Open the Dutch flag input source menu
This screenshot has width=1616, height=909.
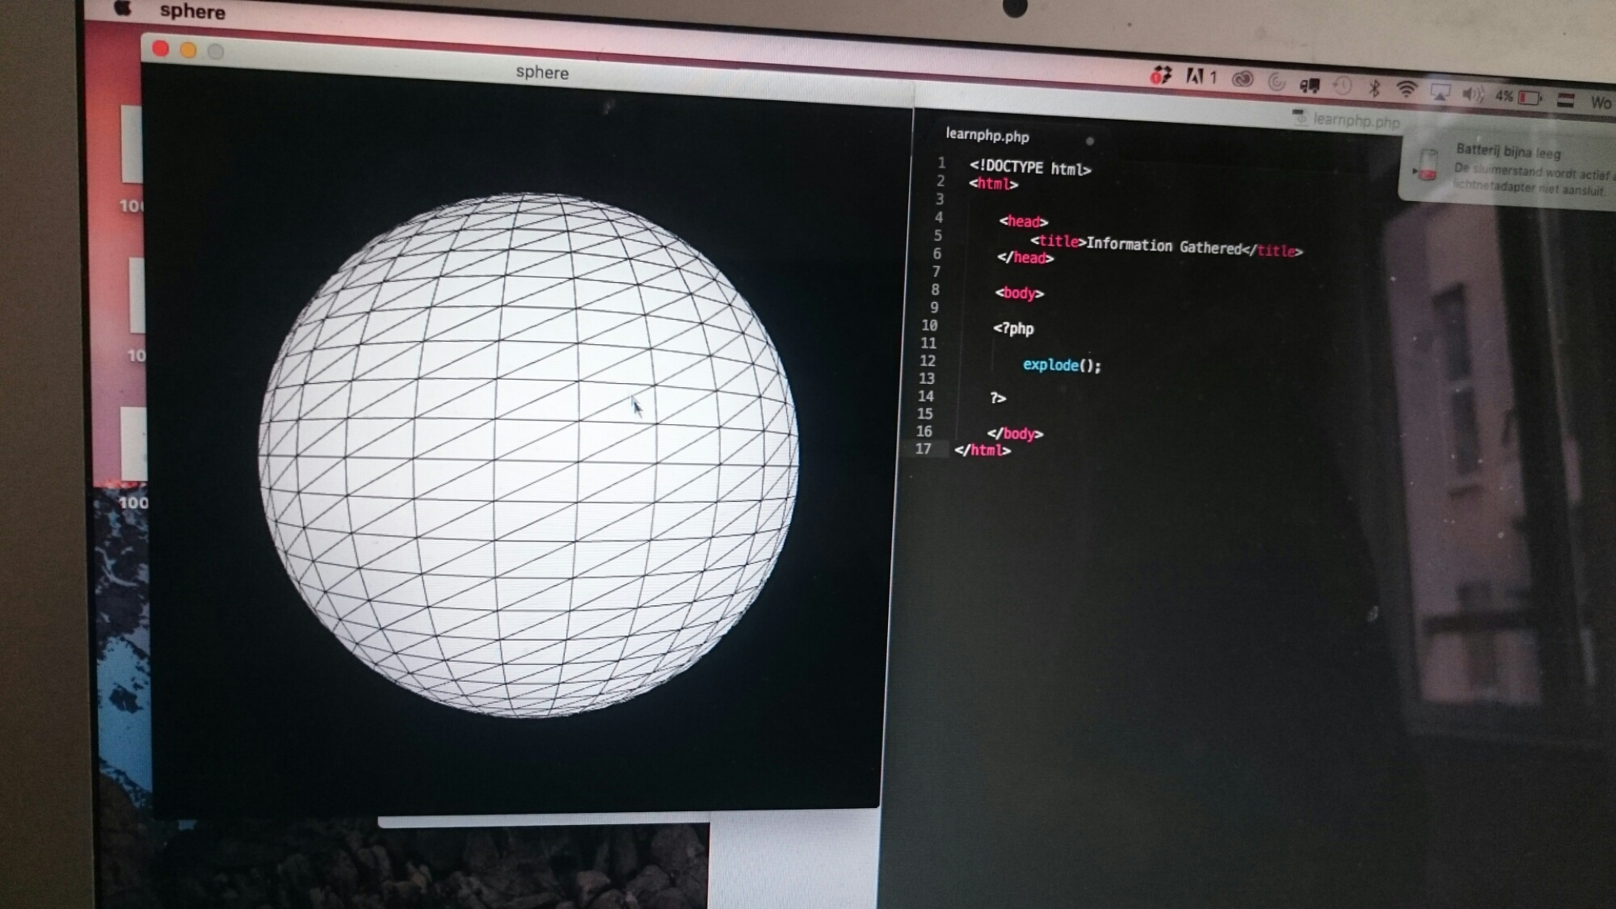(x=1565, y=99)
